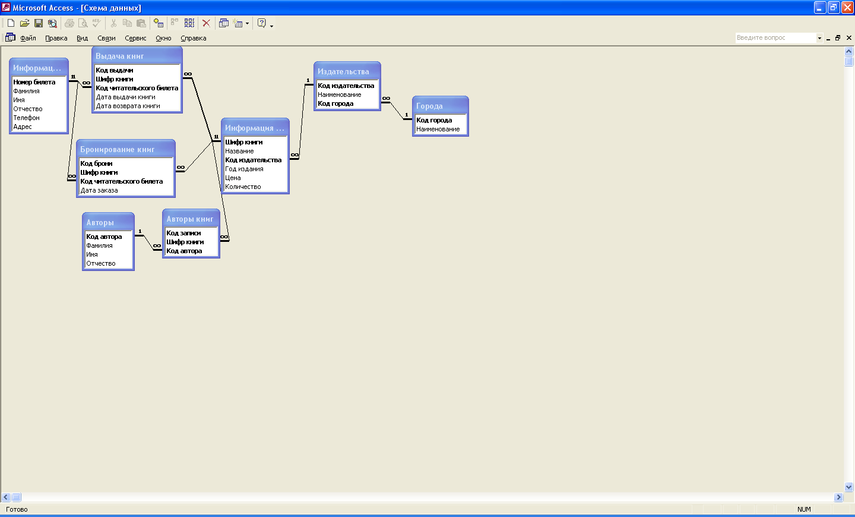The width and height of the screenshot is (855, 517).
Task: Click the red X delete icon
Action: [206, 23]
